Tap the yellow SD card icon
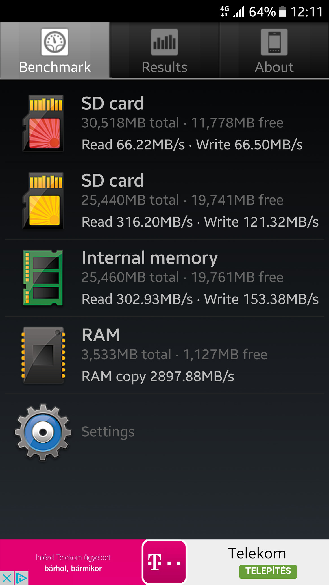Viewport: 329px width, 585px height. coord(43,201)
